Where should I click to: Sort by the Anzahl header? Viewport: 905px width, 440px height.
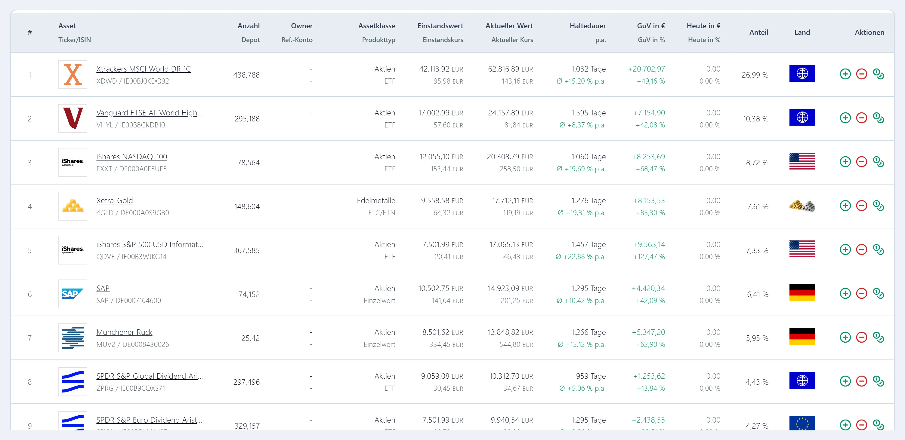click(x=249, y=26)
